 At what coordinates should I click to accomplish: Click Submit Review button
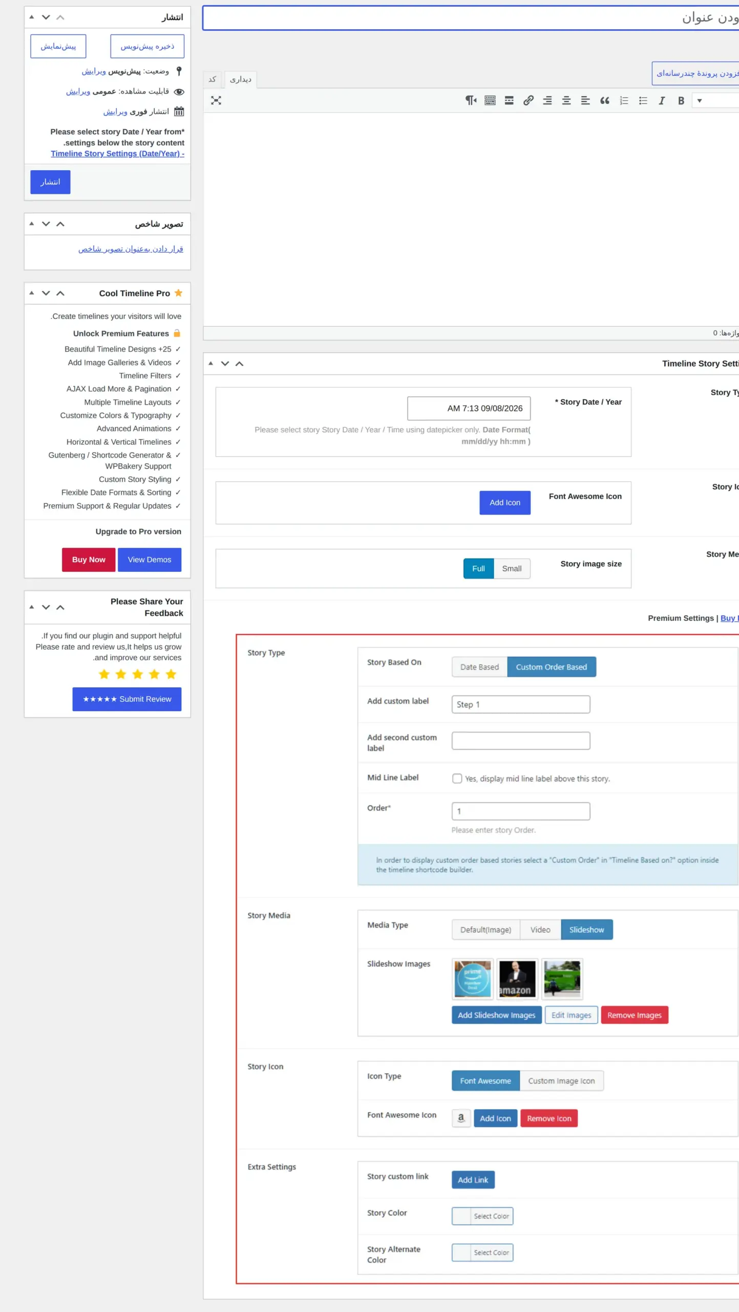(127, 699)
